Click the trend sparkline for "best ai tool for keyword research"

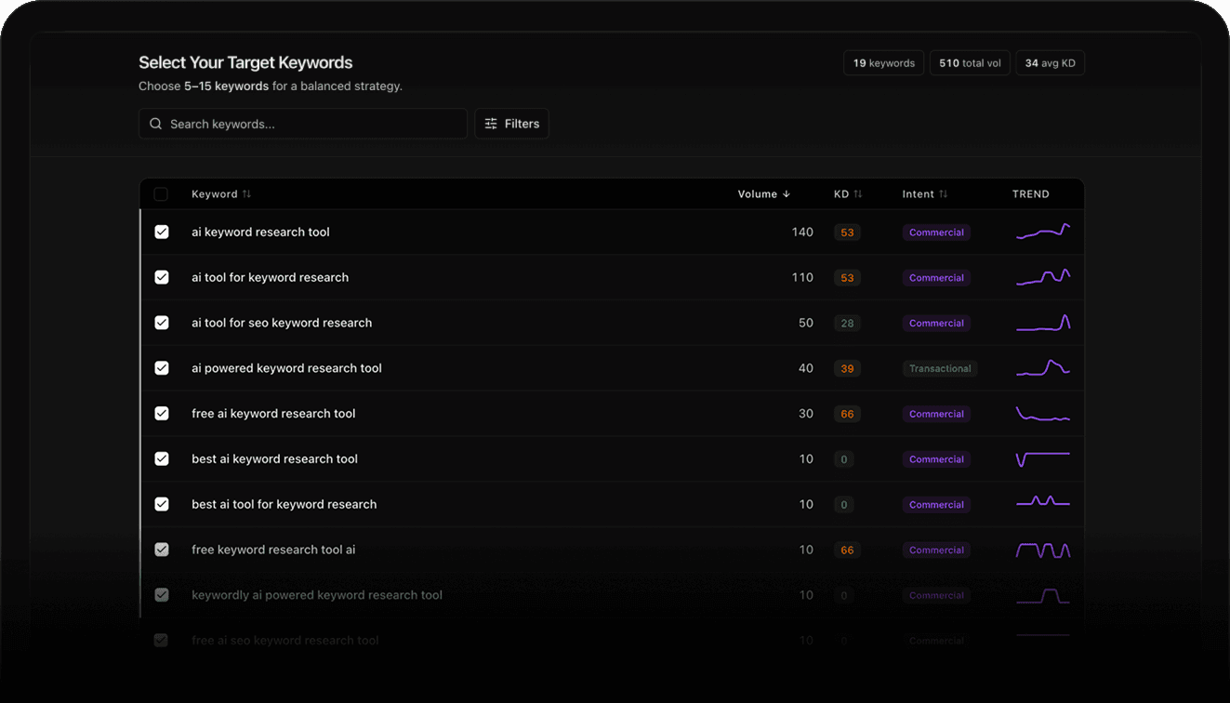coord(1043,503)
